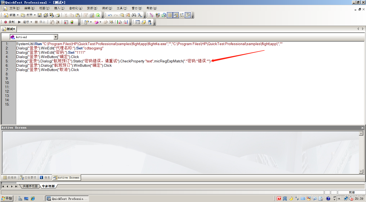Click the Windows 开始 start button
Viewport: 366px width, 202px height.
(x=7, y=198)
